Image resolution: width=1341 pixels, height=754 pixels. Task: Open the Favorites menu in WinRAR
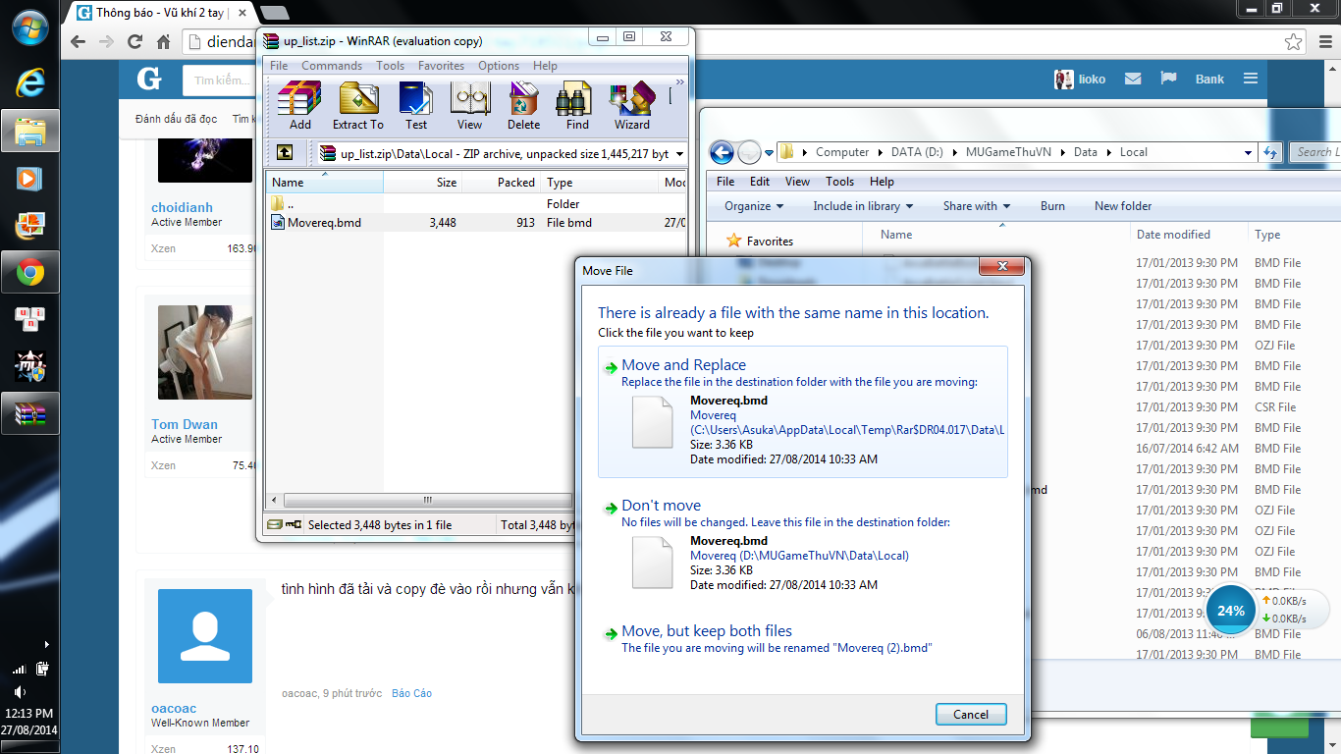[x=441, y=66]
